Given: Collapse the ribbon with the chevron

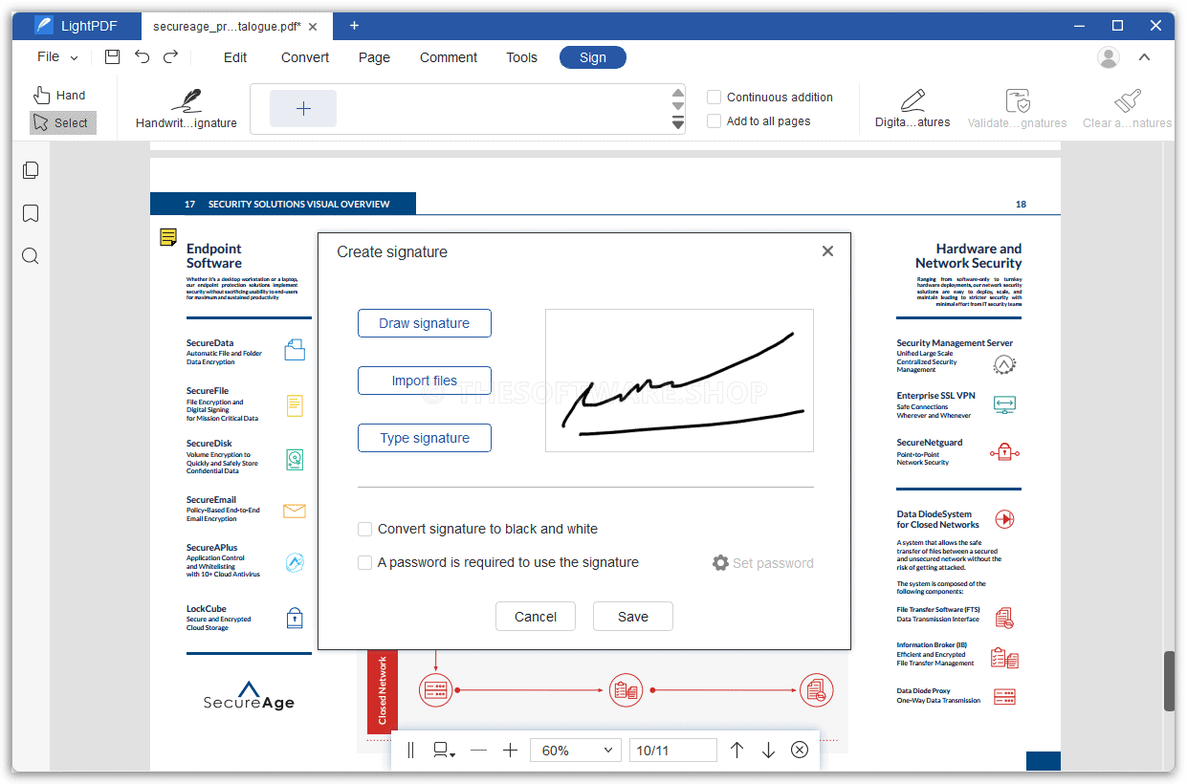Looking at the screenshot, I should [x=1144, y=57].
